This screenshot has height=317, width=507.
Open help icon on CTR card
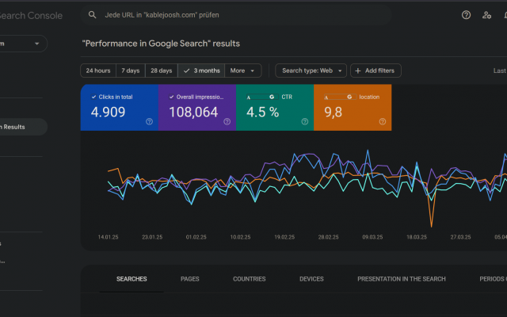(304, 121)
